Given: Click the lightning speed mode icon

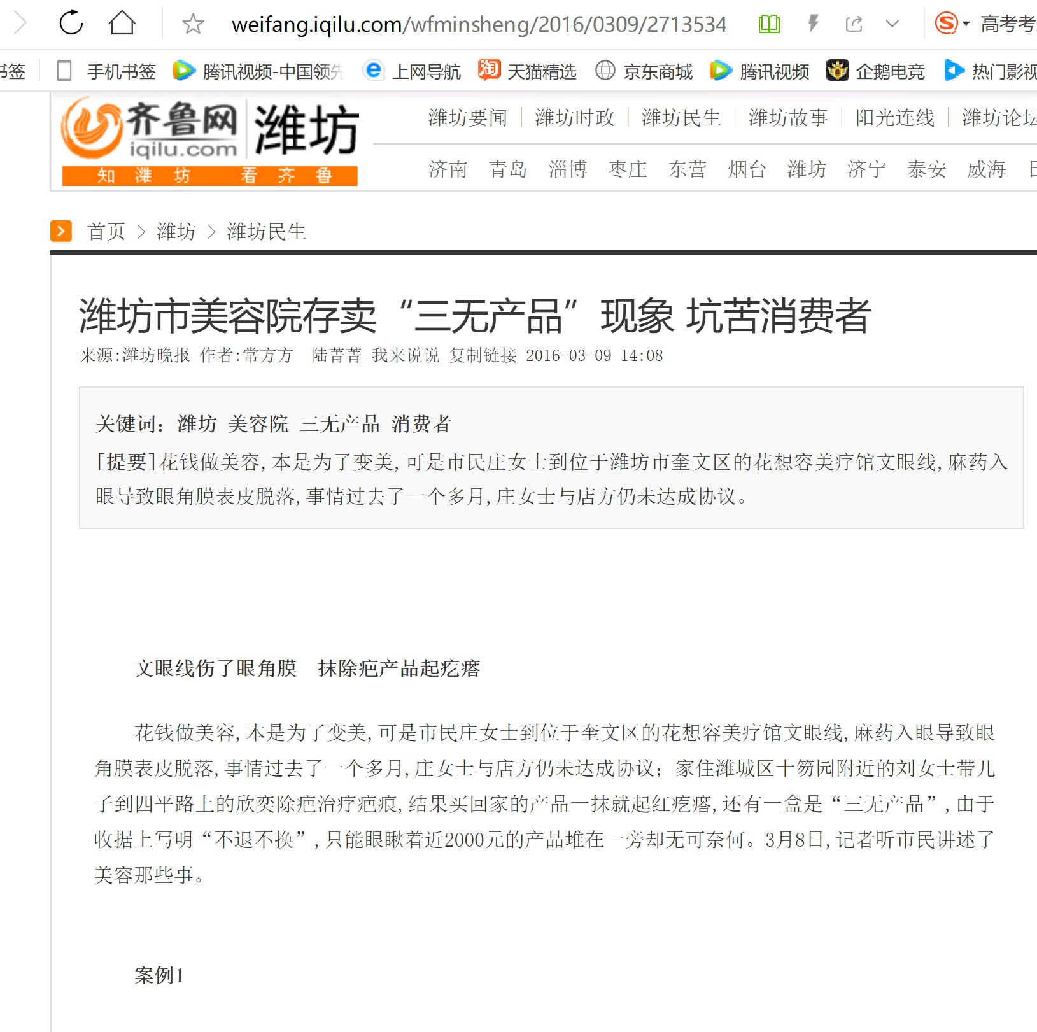Looking at the screenshot, I should (813, 24).
